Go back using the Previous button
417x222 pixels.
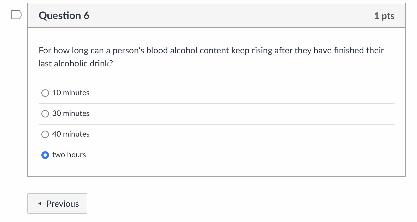[x=57, y=203]
